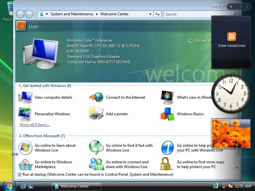
Task: Open the help protect PC with Windows Live icon
Action: tap(167, 148)
